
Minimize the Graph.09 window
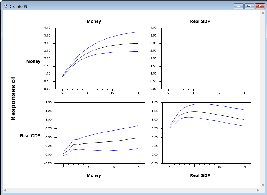pyautogui.click(x=238, y=6)
